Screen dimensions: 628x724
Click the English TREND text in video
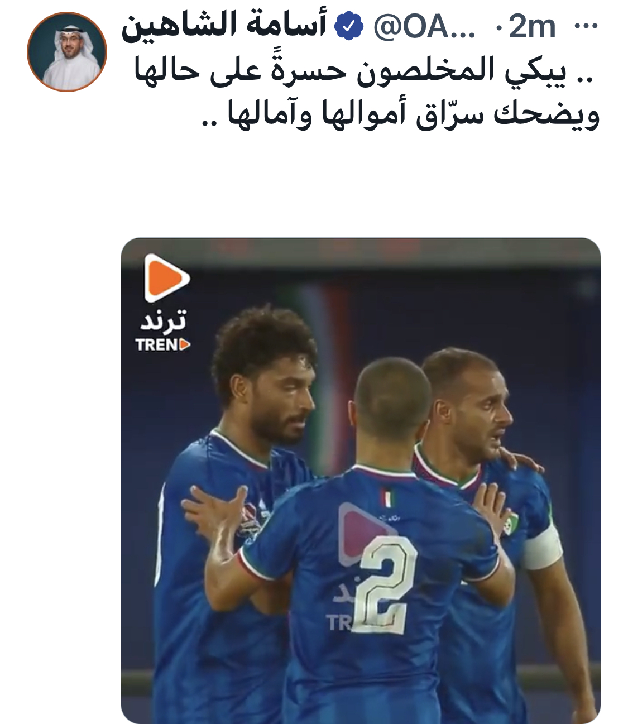[163, 345]
